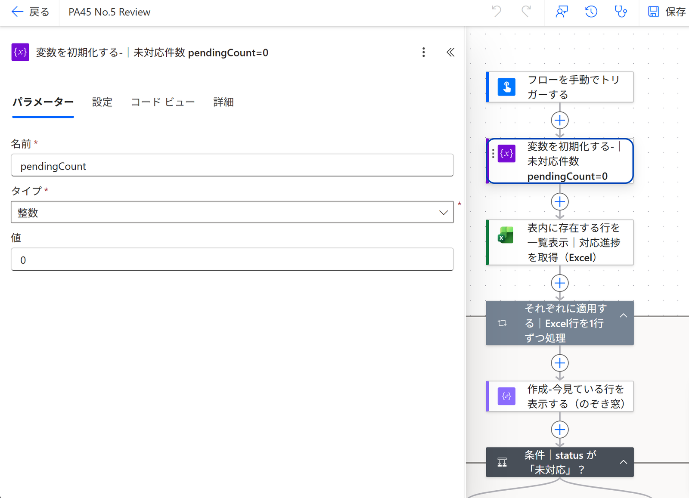Add step below the Excel list rows card
Image resolution: width=689 pixels, height=498 pixels.
point(560,283)
